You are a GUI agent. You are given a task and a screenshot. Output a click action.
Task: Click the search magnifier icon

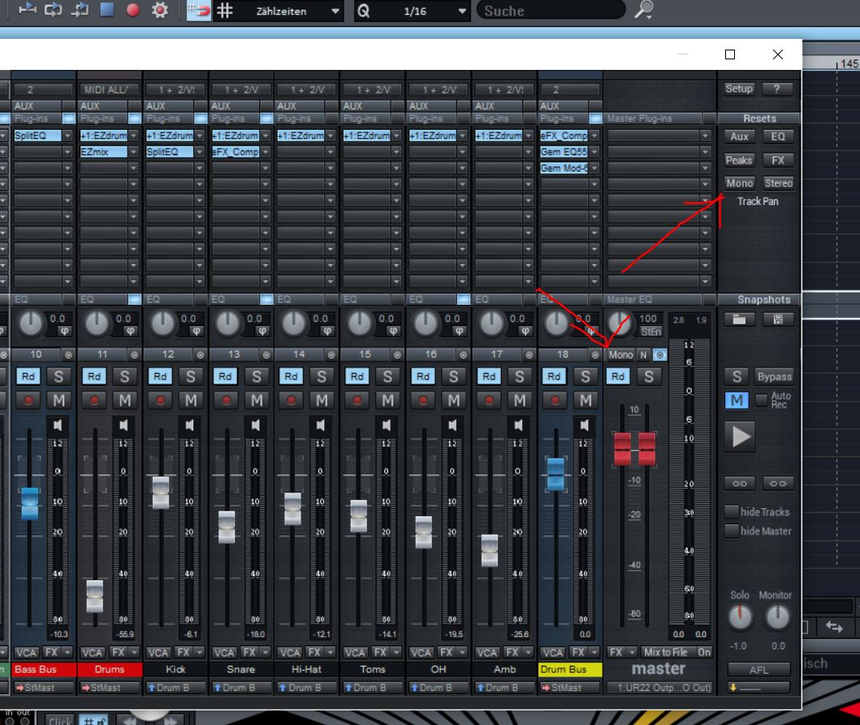pos(644,9)
